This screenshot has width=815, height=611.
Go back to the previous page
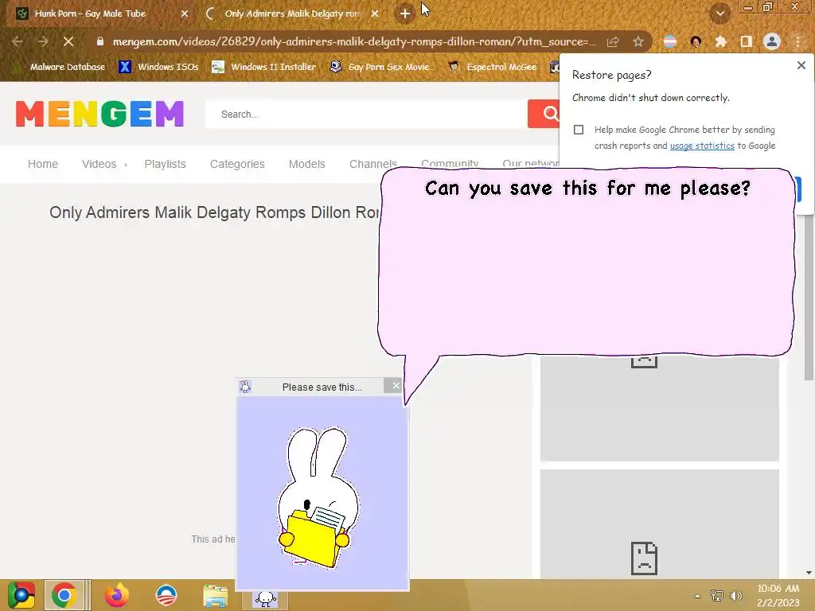(18, 41)
